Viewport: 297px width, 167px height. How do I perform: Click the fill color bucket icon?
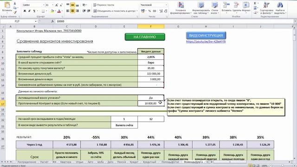click(x=52, y=11)
